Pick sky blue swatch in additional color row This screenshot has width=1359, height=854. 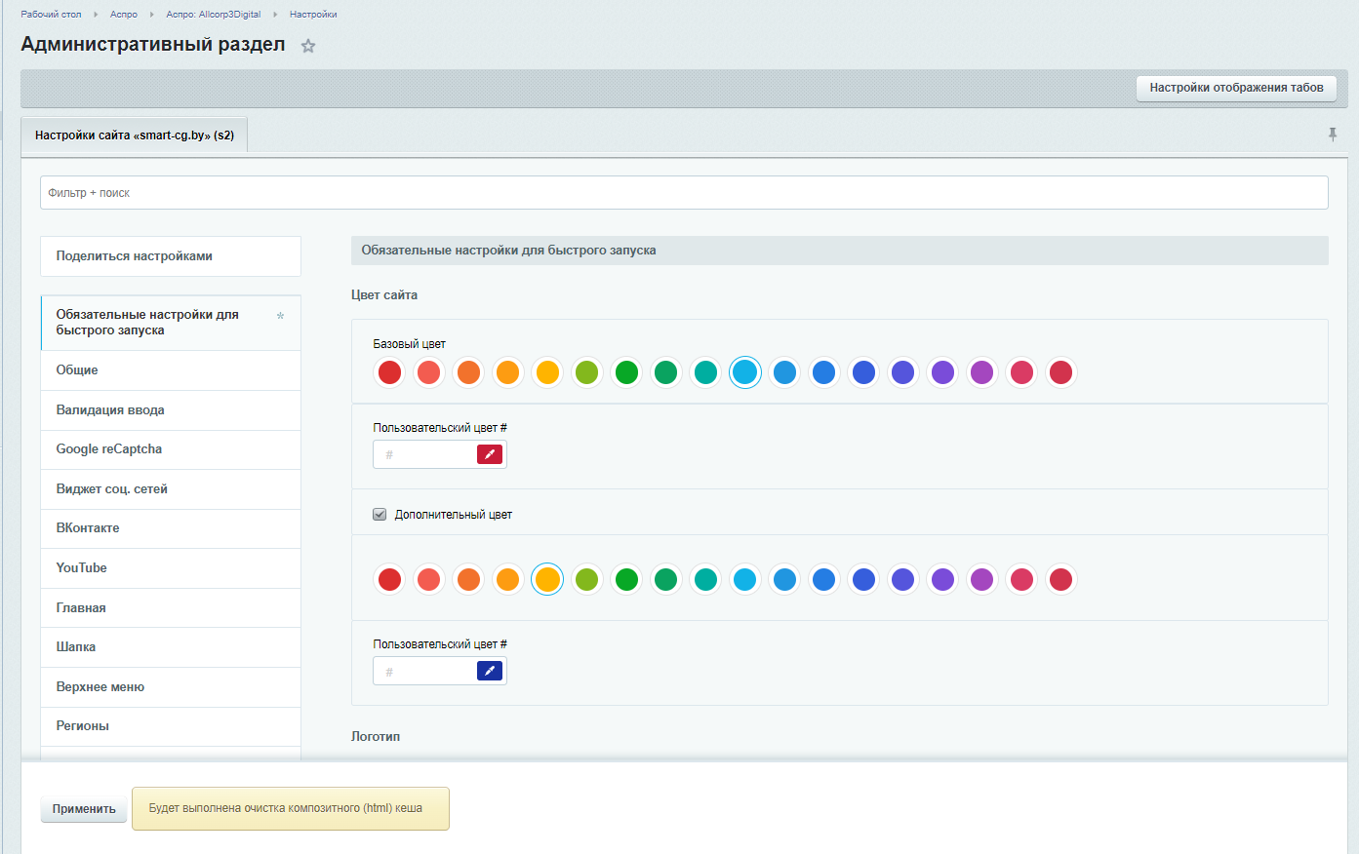744,580
